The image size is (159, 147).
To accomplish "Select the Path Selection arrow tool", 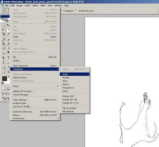I will [x=4, y=58].
